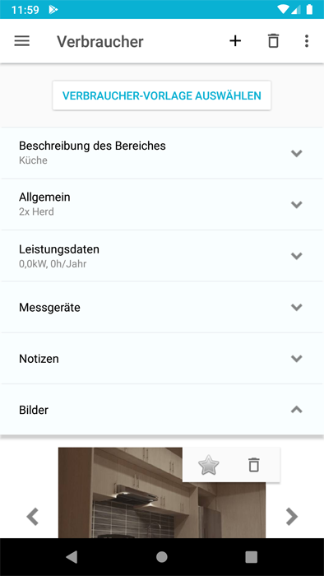Expand the Leistungsdaten section chevron
This screenshot has height=576, width=324.
[x=296, y=256]
